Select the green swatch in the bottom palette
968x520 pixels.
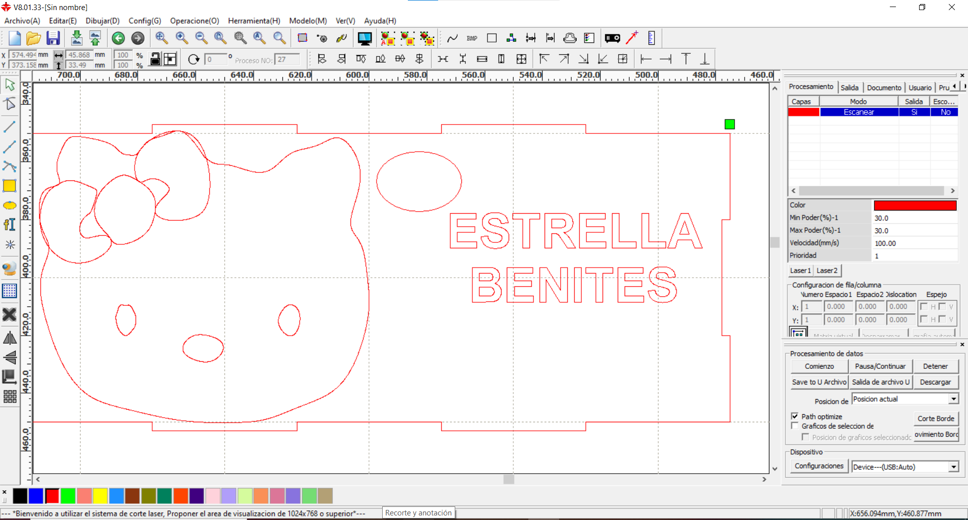tap(68, 496)
